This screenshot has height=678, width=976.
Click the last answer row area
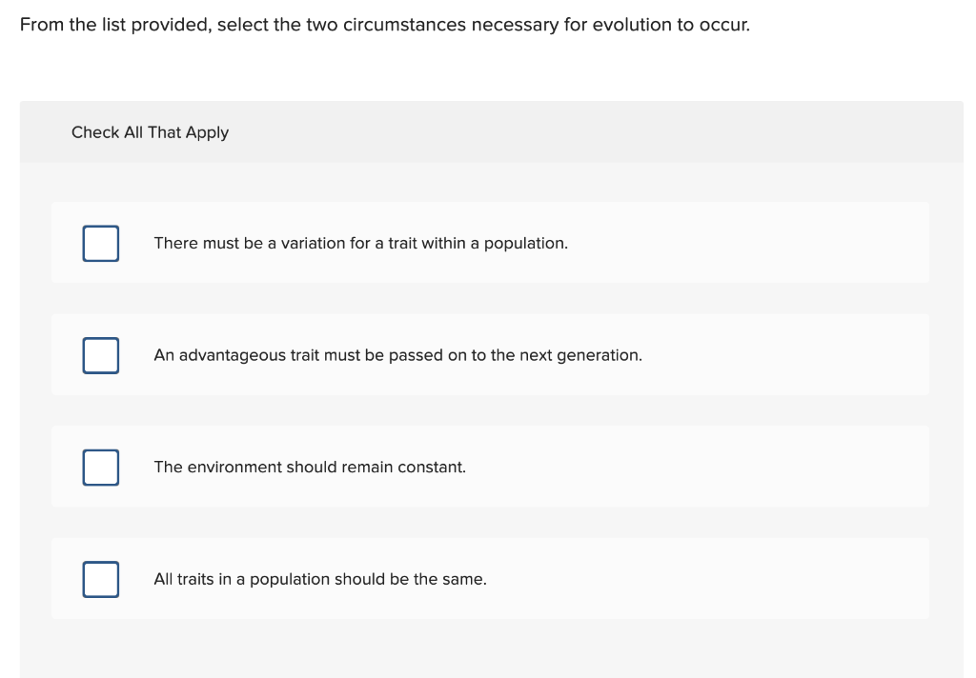point(667,579)
